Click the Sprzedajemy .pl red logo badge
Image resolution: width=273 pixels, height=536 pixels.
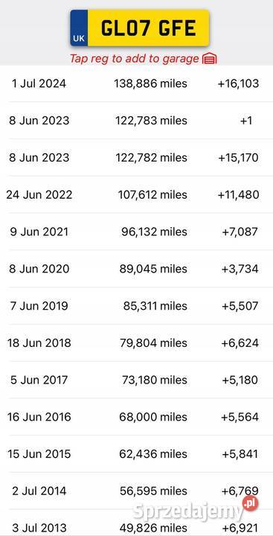point(251,503)
